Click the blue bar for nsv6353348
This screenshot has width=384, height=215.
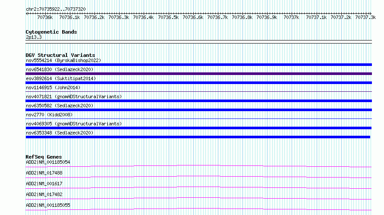point(198,137)
